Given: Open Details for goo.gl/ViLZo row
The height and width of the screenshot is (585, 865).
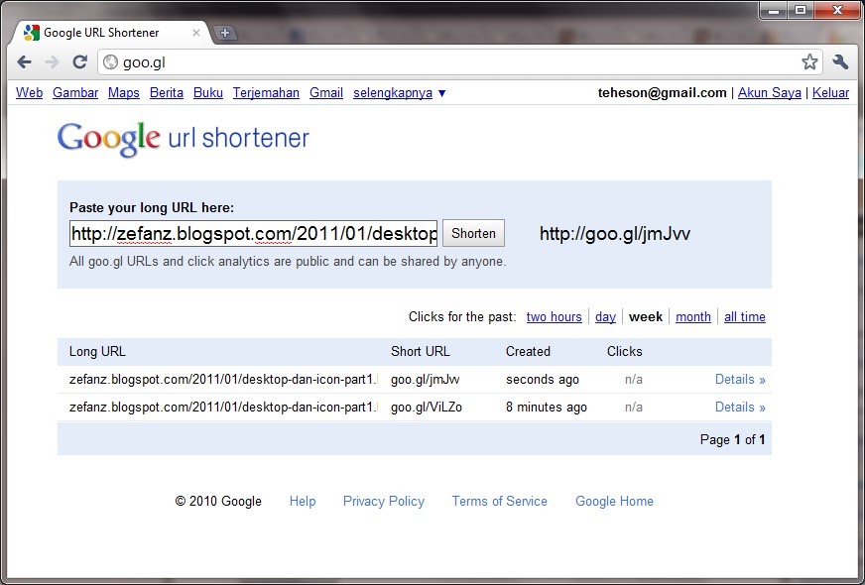Looking at the screenshot, I should (x=740, y=407).
